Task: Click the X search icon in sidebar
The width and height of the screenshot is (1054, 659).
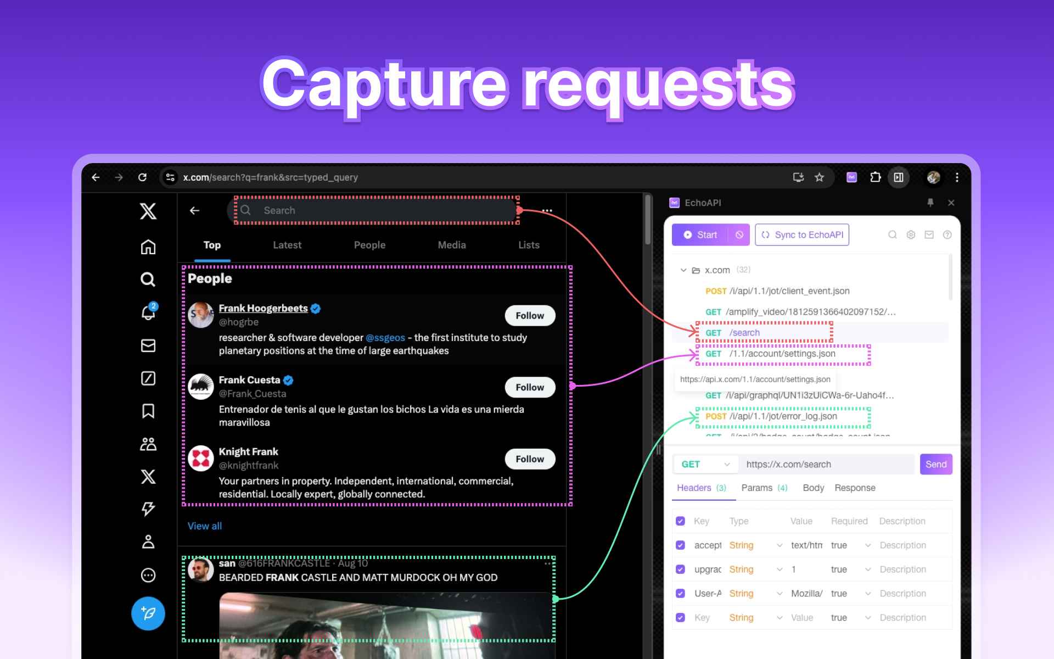Action: [148, 280]
